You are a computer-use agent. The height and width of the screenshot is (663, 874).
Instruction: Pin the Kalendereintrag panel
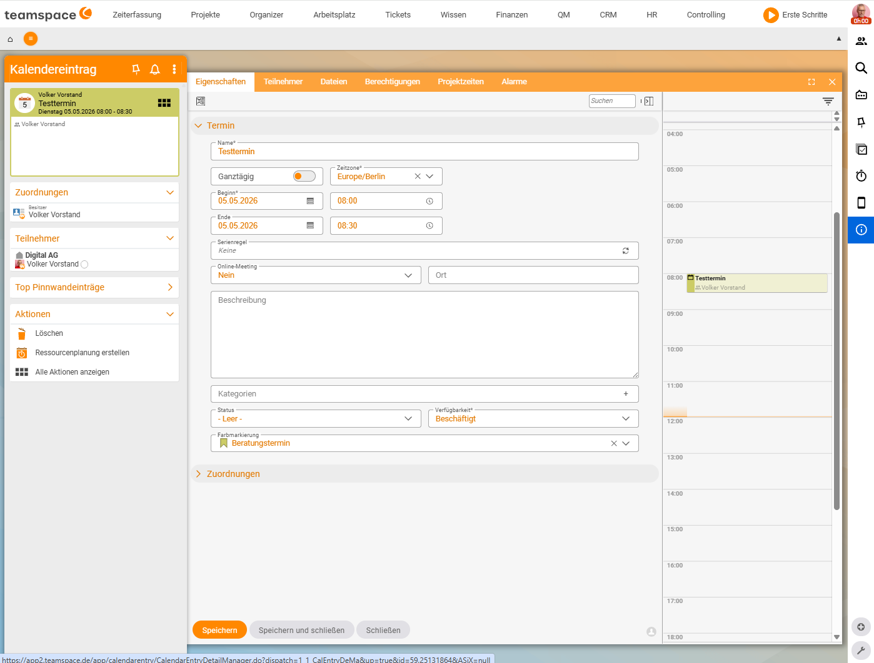coord(136,69)
